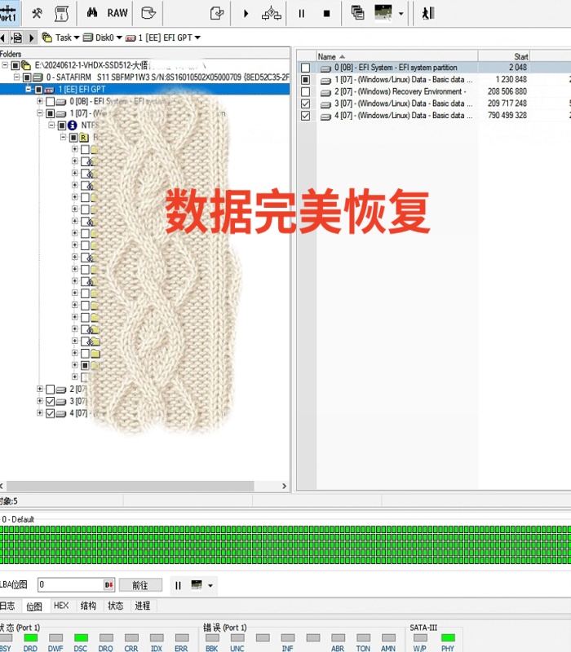The width and height of the screenshot is (571, 652).
Task: Collapse the E:\20240612-1-VHDX root node
Action: (5, 65)
